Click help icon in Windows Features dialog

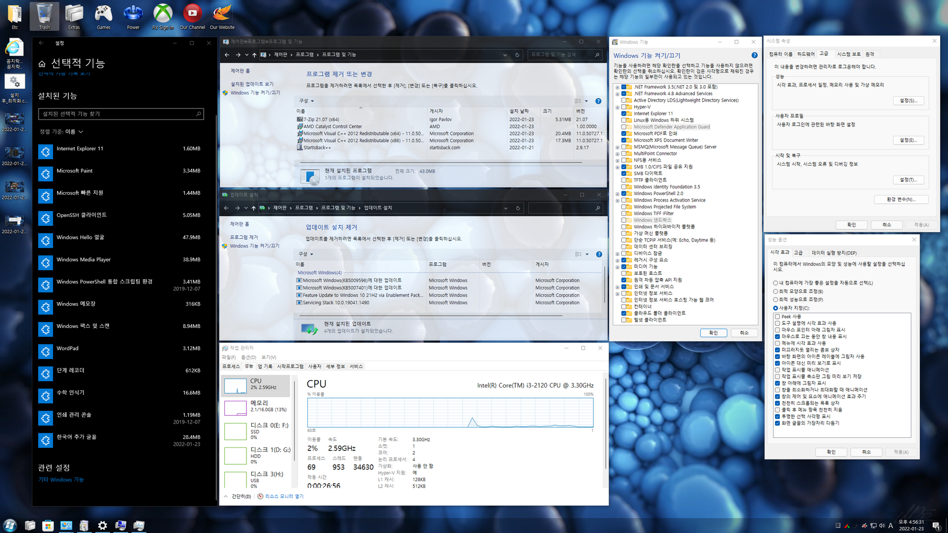[754, 56]
